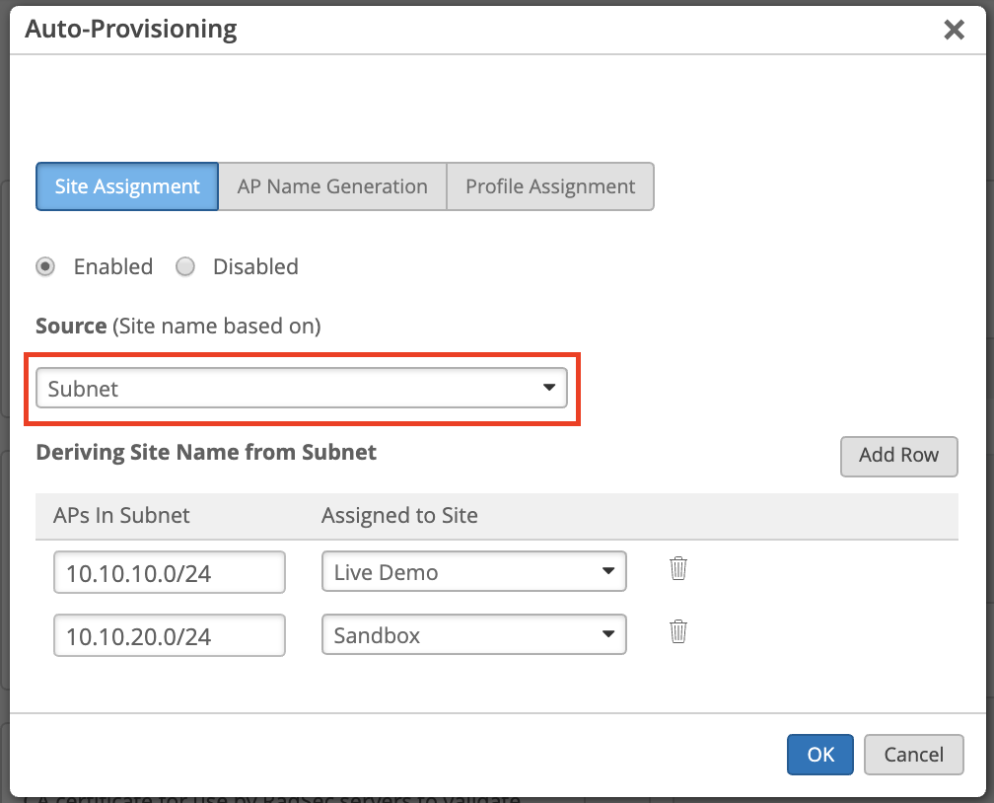Click the Auto-Provisioning dialog title

(131, 30)
